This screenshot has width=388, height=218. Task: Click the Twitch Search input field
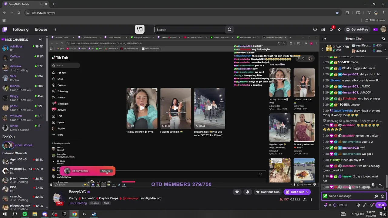point(190,29)
